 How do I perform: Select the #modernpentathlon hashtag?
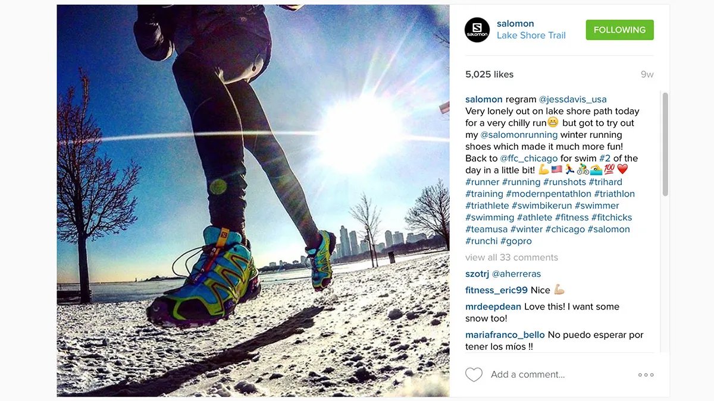coord(549,194)
